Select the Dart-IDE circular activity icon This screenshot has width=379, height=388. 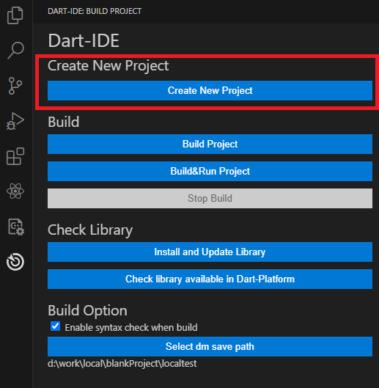click(x=15, y=262)
